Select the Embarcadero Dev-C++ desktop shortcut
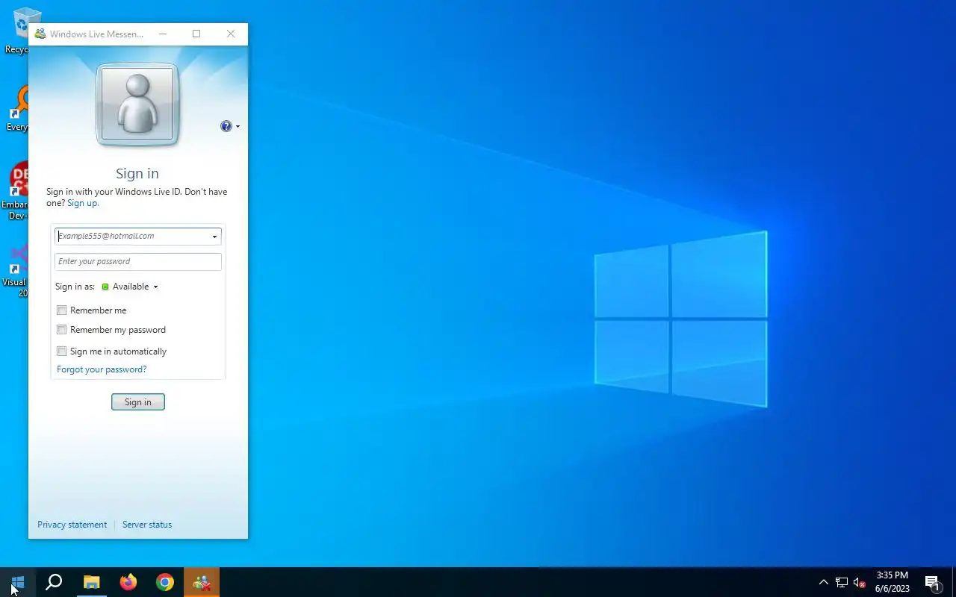Screen dimensions: 956x597 (15, 191)
